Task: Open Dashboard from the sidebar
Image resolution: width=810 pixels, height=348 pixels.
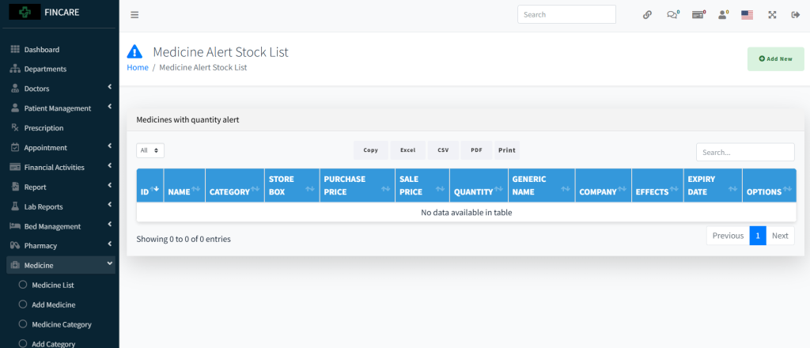Action: (41, 49)
